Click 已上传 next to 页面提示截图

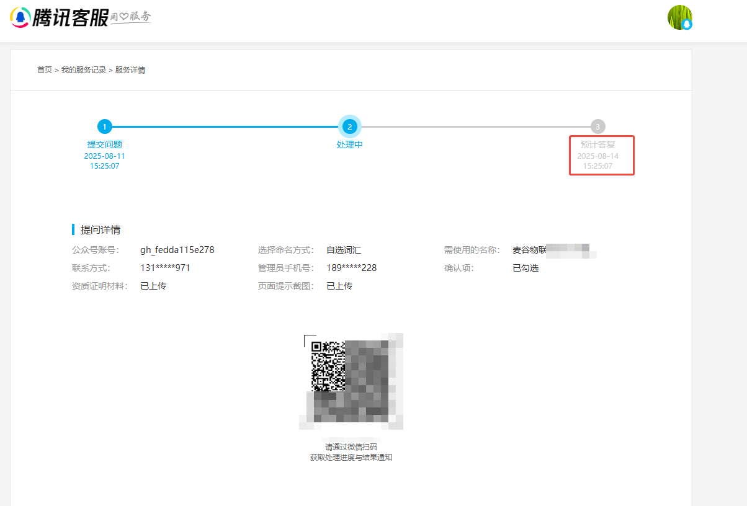pyautogui.click(x=339, y=286)
